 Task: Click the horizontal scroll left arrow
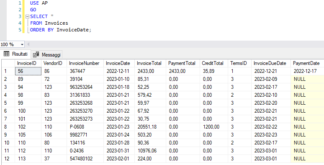(x=28, y=44)
